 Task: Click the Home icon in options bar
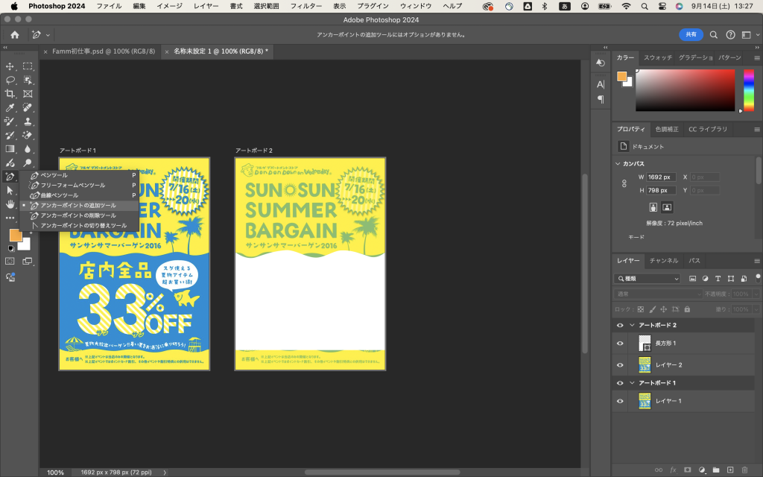pos(15,34)
